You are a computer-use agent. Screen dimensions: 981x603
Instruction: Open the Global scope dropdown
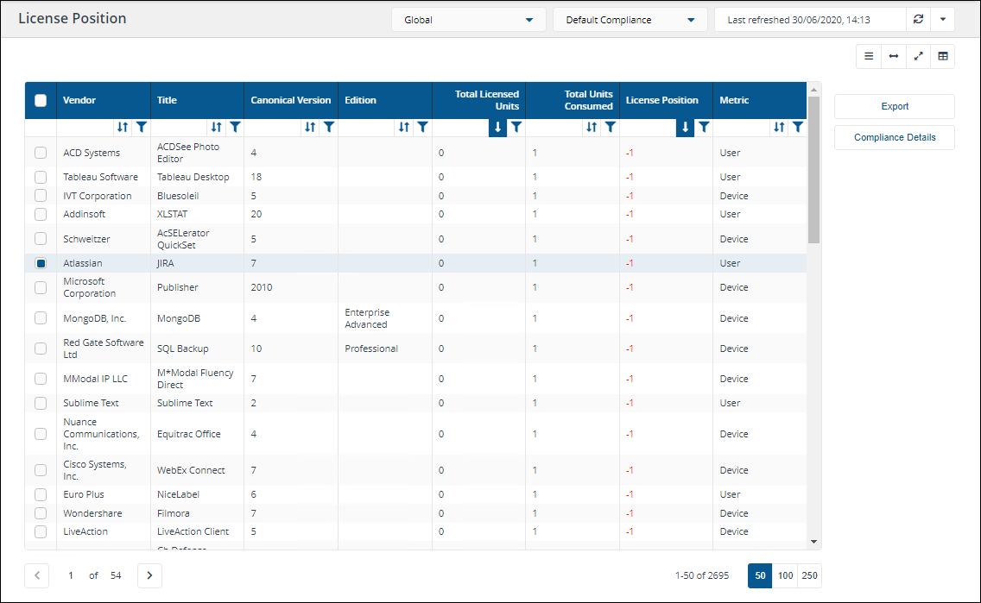click(x=468, y=20)
